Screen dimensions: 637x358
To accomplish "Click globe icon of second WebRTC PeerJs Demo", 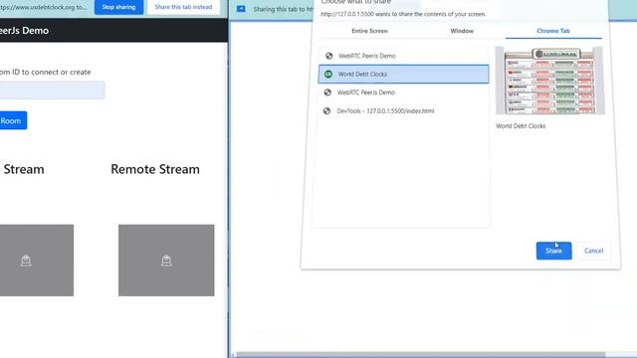I will 327,92.
